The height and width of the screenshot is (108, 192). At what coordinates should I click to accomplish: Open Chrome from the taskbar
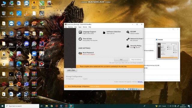pyautogui.click(x=52, y=106)
